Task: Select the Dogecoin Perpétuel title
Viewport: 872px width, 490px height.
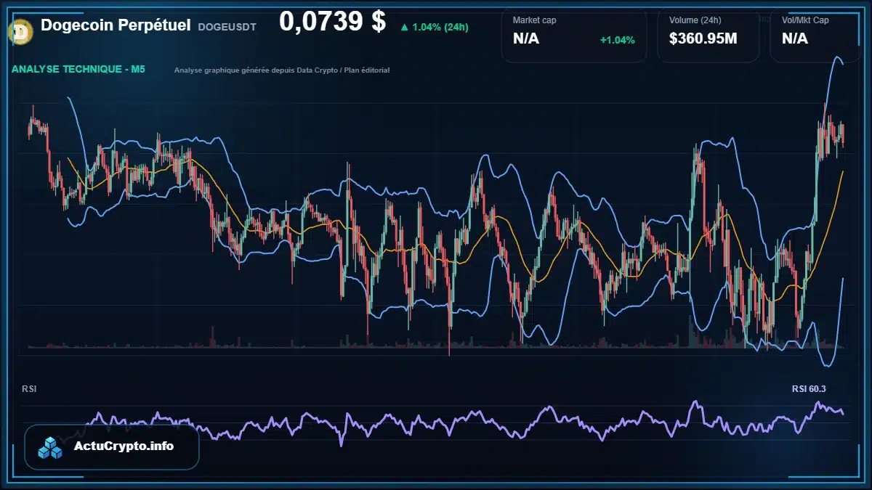Action: 116,25
